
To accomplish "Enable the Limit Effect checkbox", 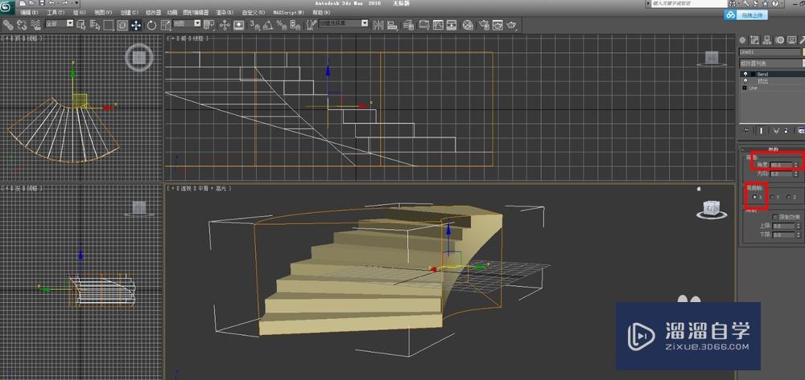I will click(774, 217).
